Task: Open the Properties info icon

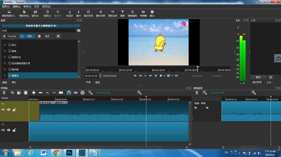Action: [x=78, y=12]
